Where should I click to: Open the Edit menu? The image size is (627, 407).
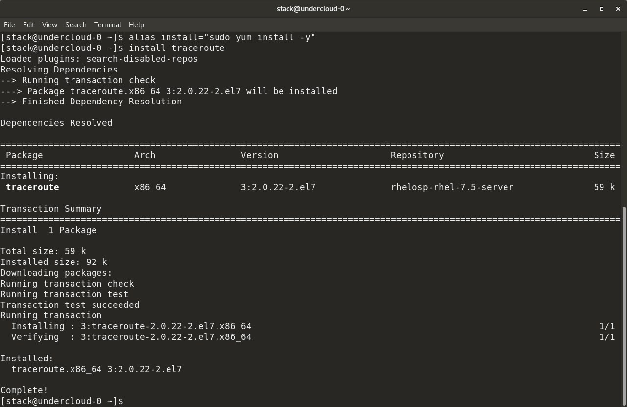(x=28, y=24)
